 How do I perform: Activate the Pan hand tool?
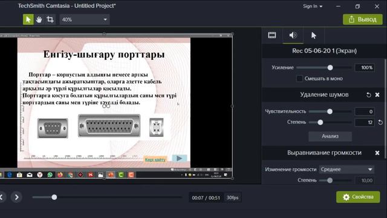pos(39,19)
